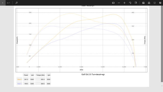Click the total pages indicator "из 1"
Image resolution: width=163 pixels, height=92 pixels.
click(x=8, y=3)
